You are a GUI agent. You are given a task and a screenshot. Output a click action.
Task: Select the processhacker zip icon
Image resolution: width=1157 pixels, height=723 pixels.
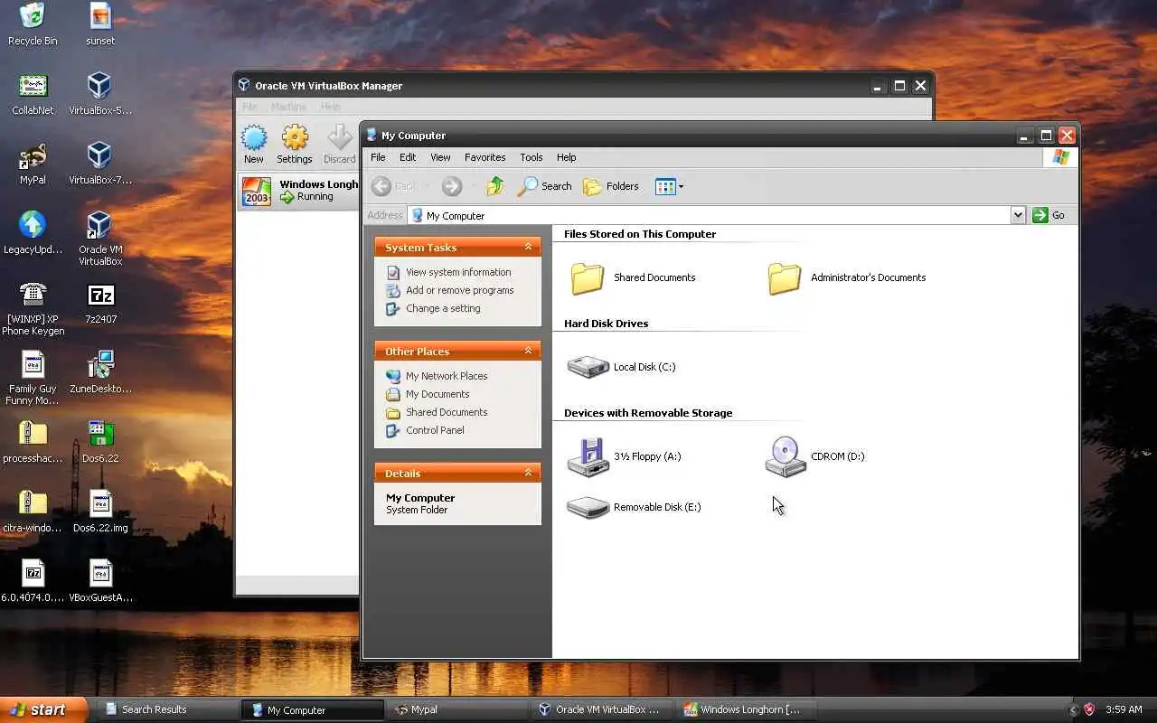33,442
